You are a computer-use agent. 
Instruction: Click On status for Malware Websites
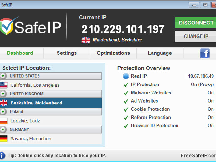tap(211, 93)
